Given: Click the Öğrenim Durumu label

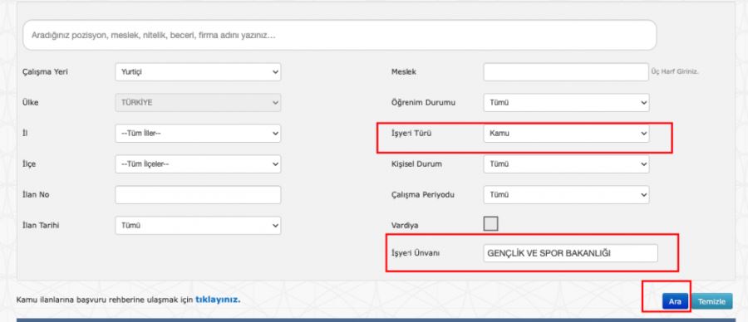Looking at the screenshot, I should [423, 102].
